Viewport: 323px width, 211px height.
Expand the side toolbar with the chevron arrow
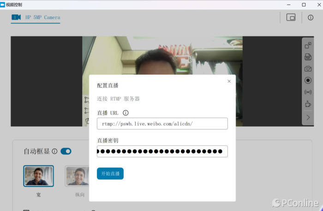(308, 118)
